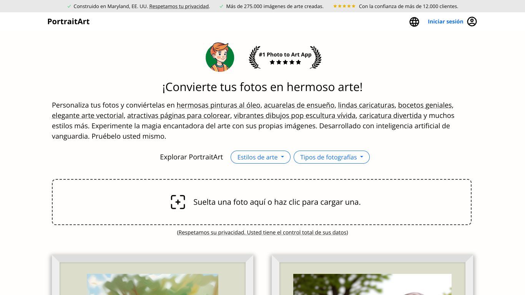Click the photo upload drop zone
This screenshot has height=295, width=525.
pyautogui.click(x=262, y=202)
